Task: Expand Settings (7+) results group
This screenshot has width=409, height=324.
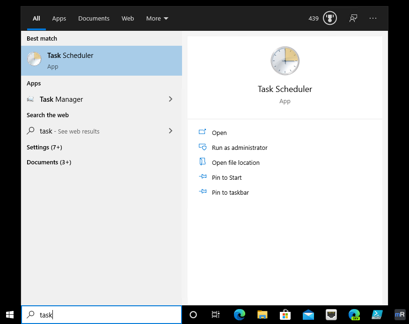Action: [x=44, y=148]
